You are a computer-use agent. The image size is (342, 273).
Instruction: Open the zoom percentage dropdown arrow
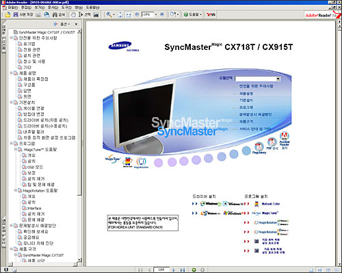156,14
